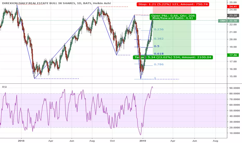Image resolution: width=242 pixels, height=143 pixels.
Task: Click the 10.0000 RSI axis label
Action: pyautogui.click(x=234, y=133)
